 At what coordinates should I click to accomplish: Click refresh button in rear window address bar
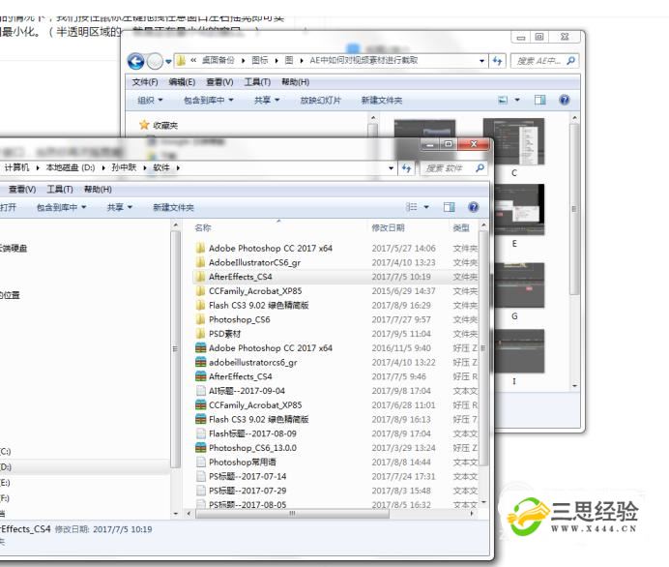point(497,61)
